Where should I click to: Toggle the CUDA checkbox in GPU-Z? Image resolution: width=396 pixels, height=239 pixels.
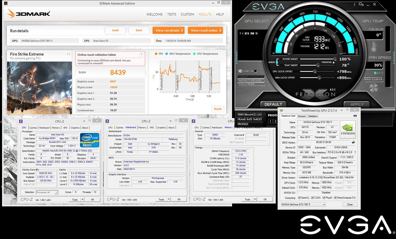coord(312,197)
